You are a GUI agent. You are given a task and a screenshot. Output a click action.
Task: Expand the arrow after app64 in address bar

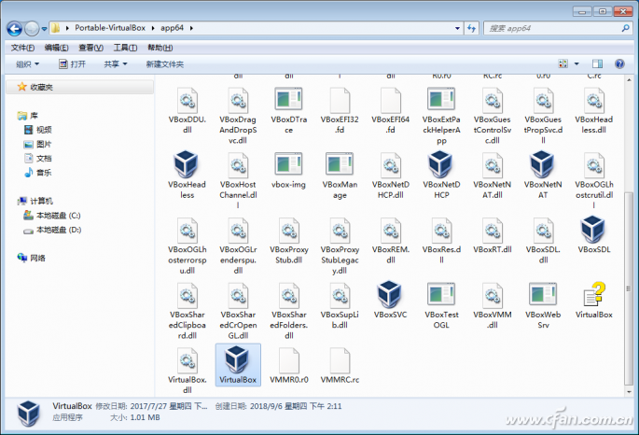pyautogui.click(x=190, y=28)
